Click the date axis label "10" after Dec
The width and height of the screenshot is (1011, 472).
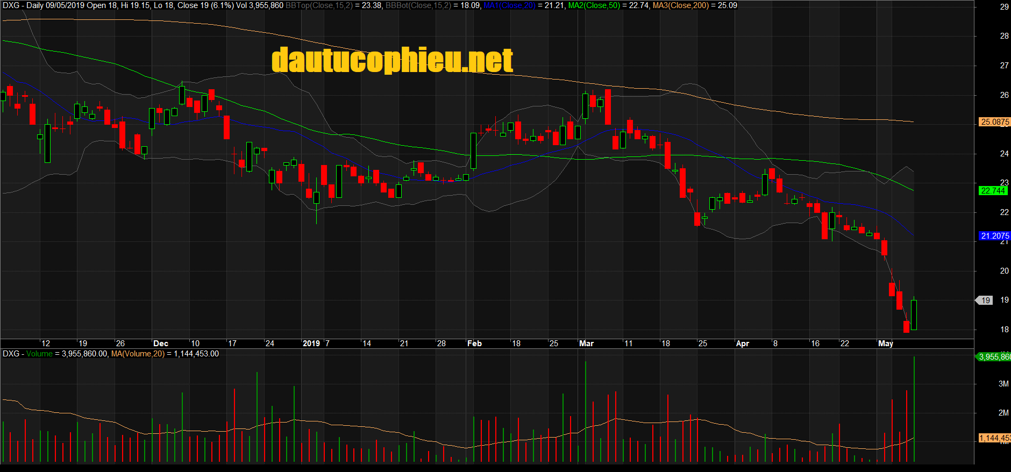195,344
